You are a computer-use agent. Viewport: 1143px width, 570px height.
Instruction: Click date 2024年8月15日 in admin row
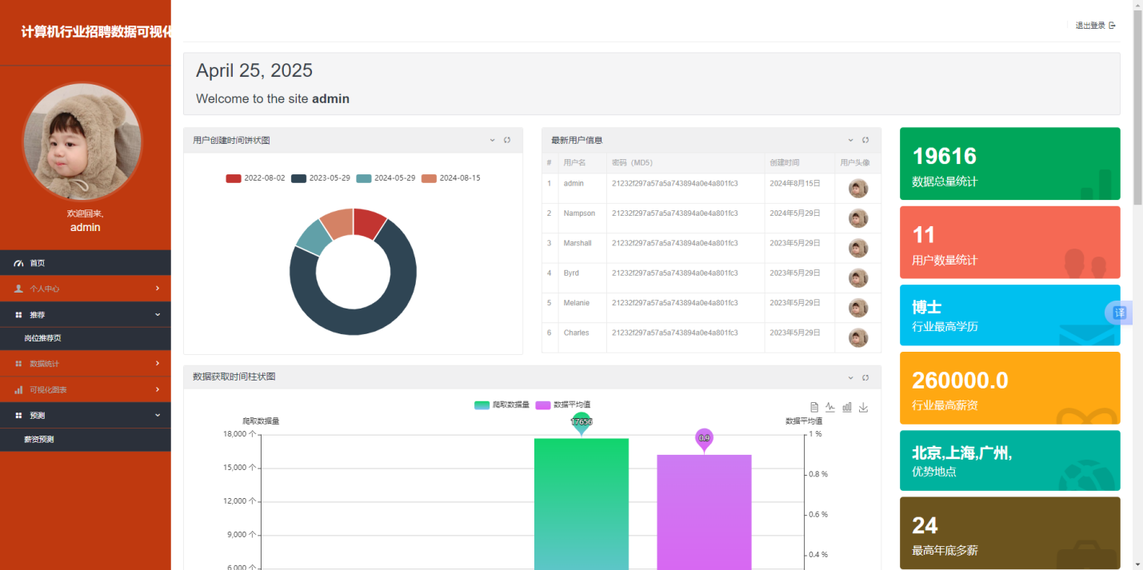coord(795,183)
